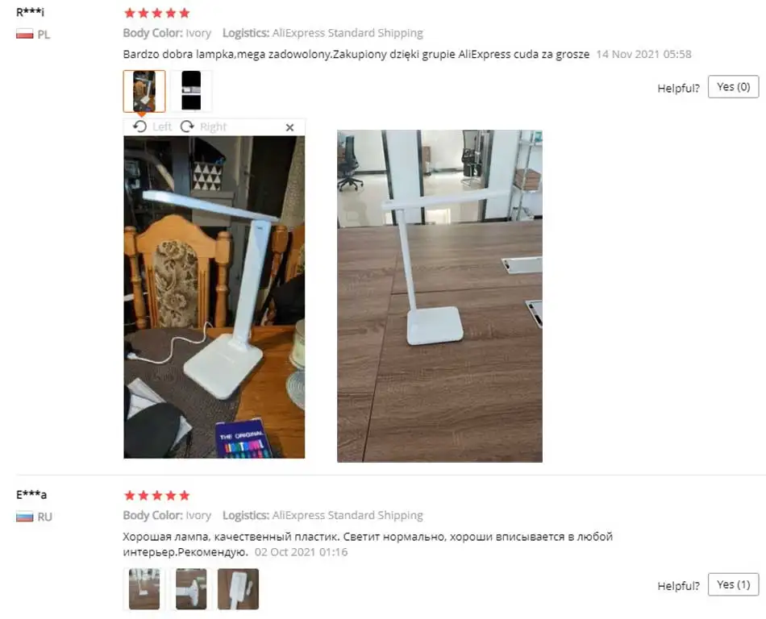Screen dimensions: 766x619
Task: Click the five-star rating of E***a's review
Action: pos(156,496)
